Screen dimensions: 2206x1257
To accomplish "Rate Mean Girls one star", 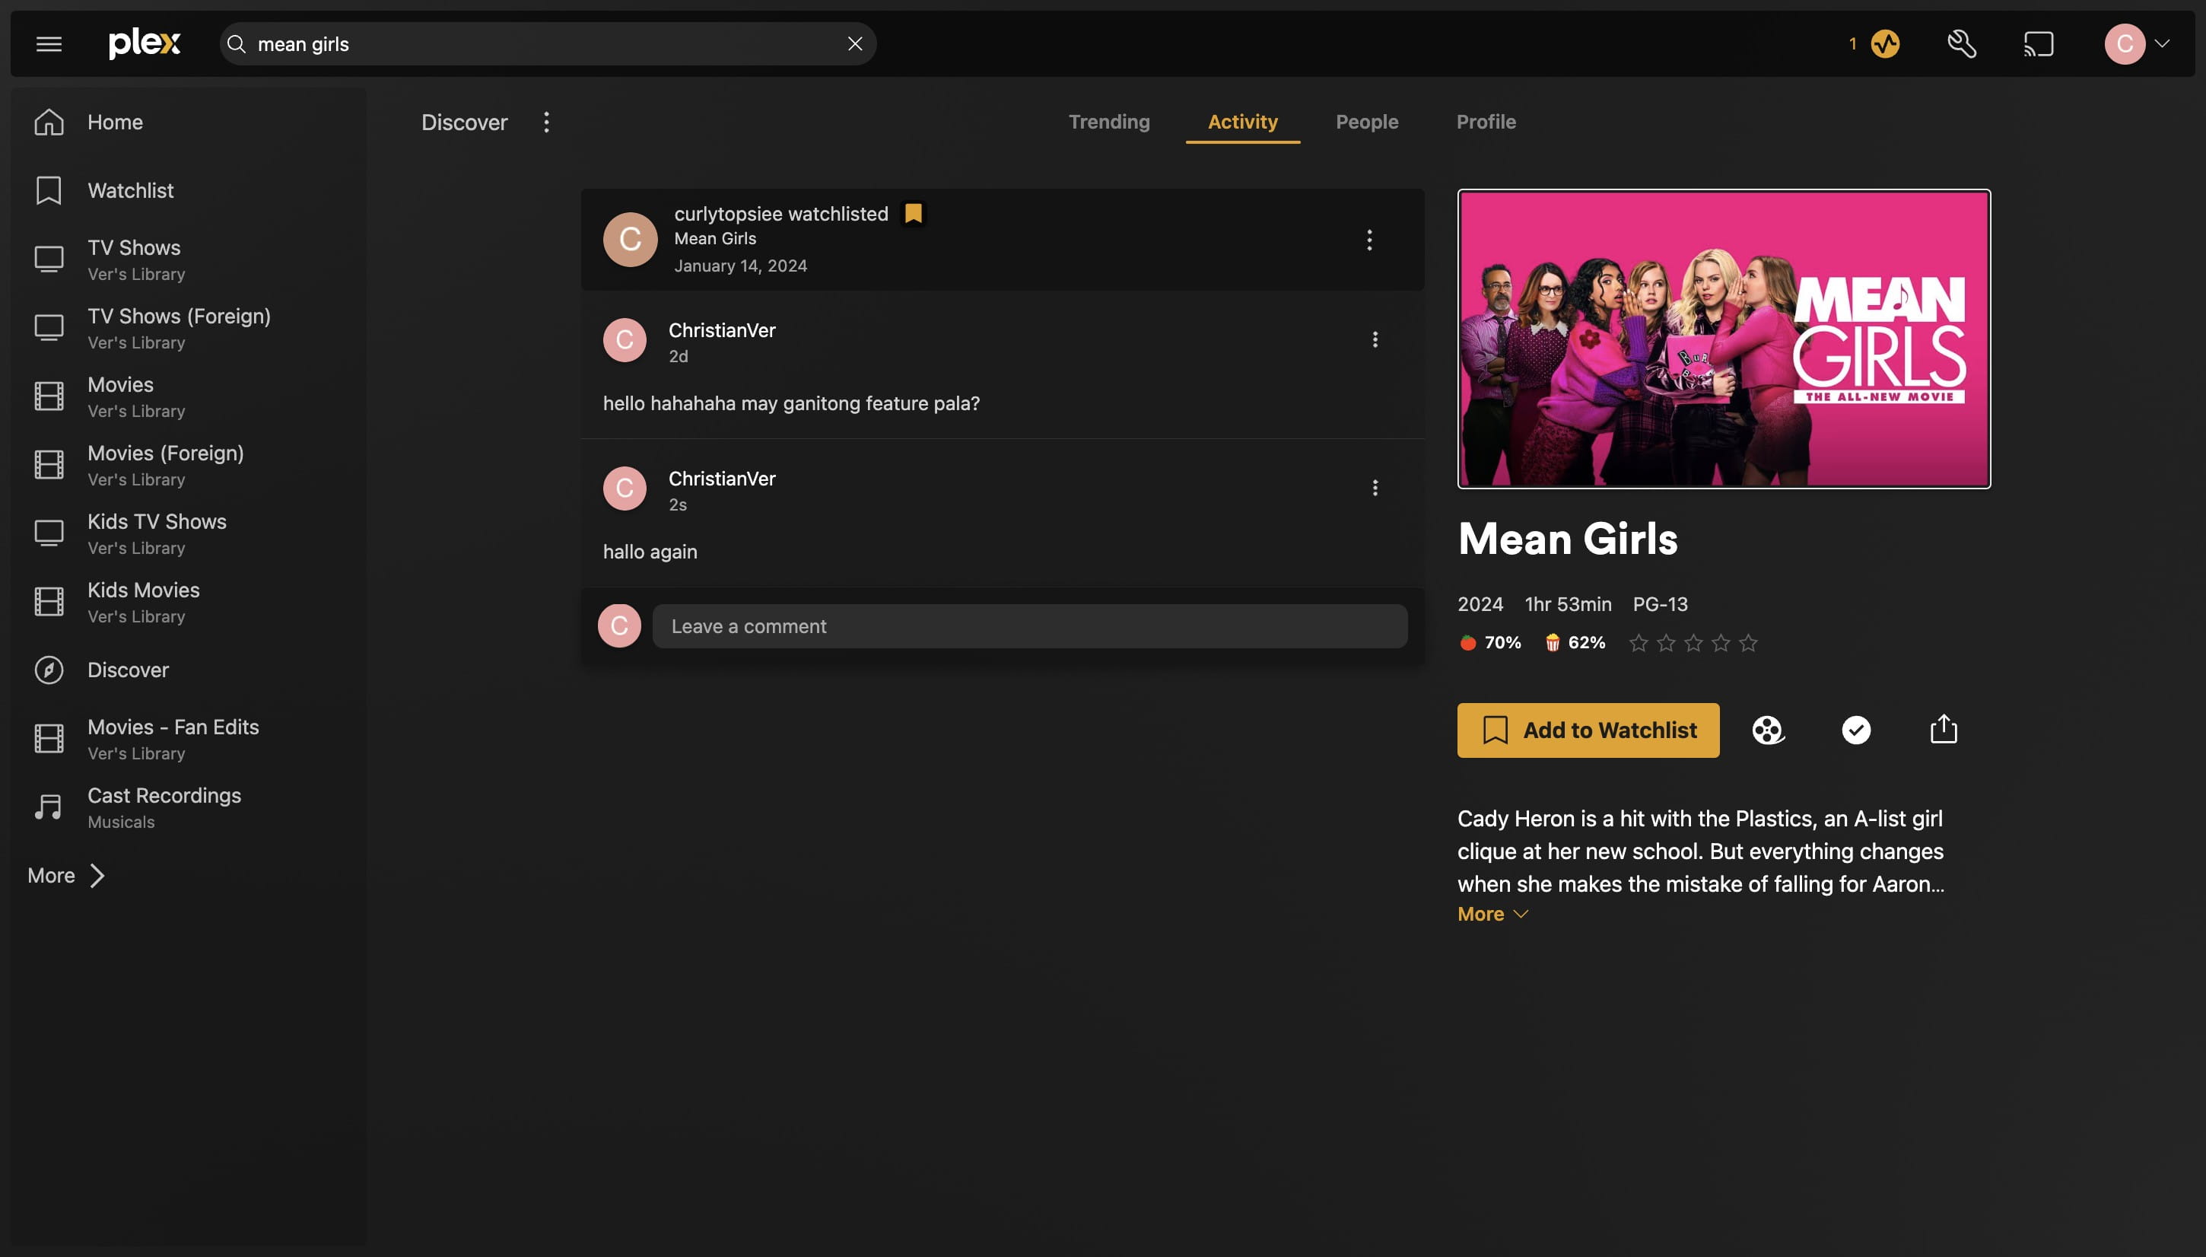I will coord(1638,643).
